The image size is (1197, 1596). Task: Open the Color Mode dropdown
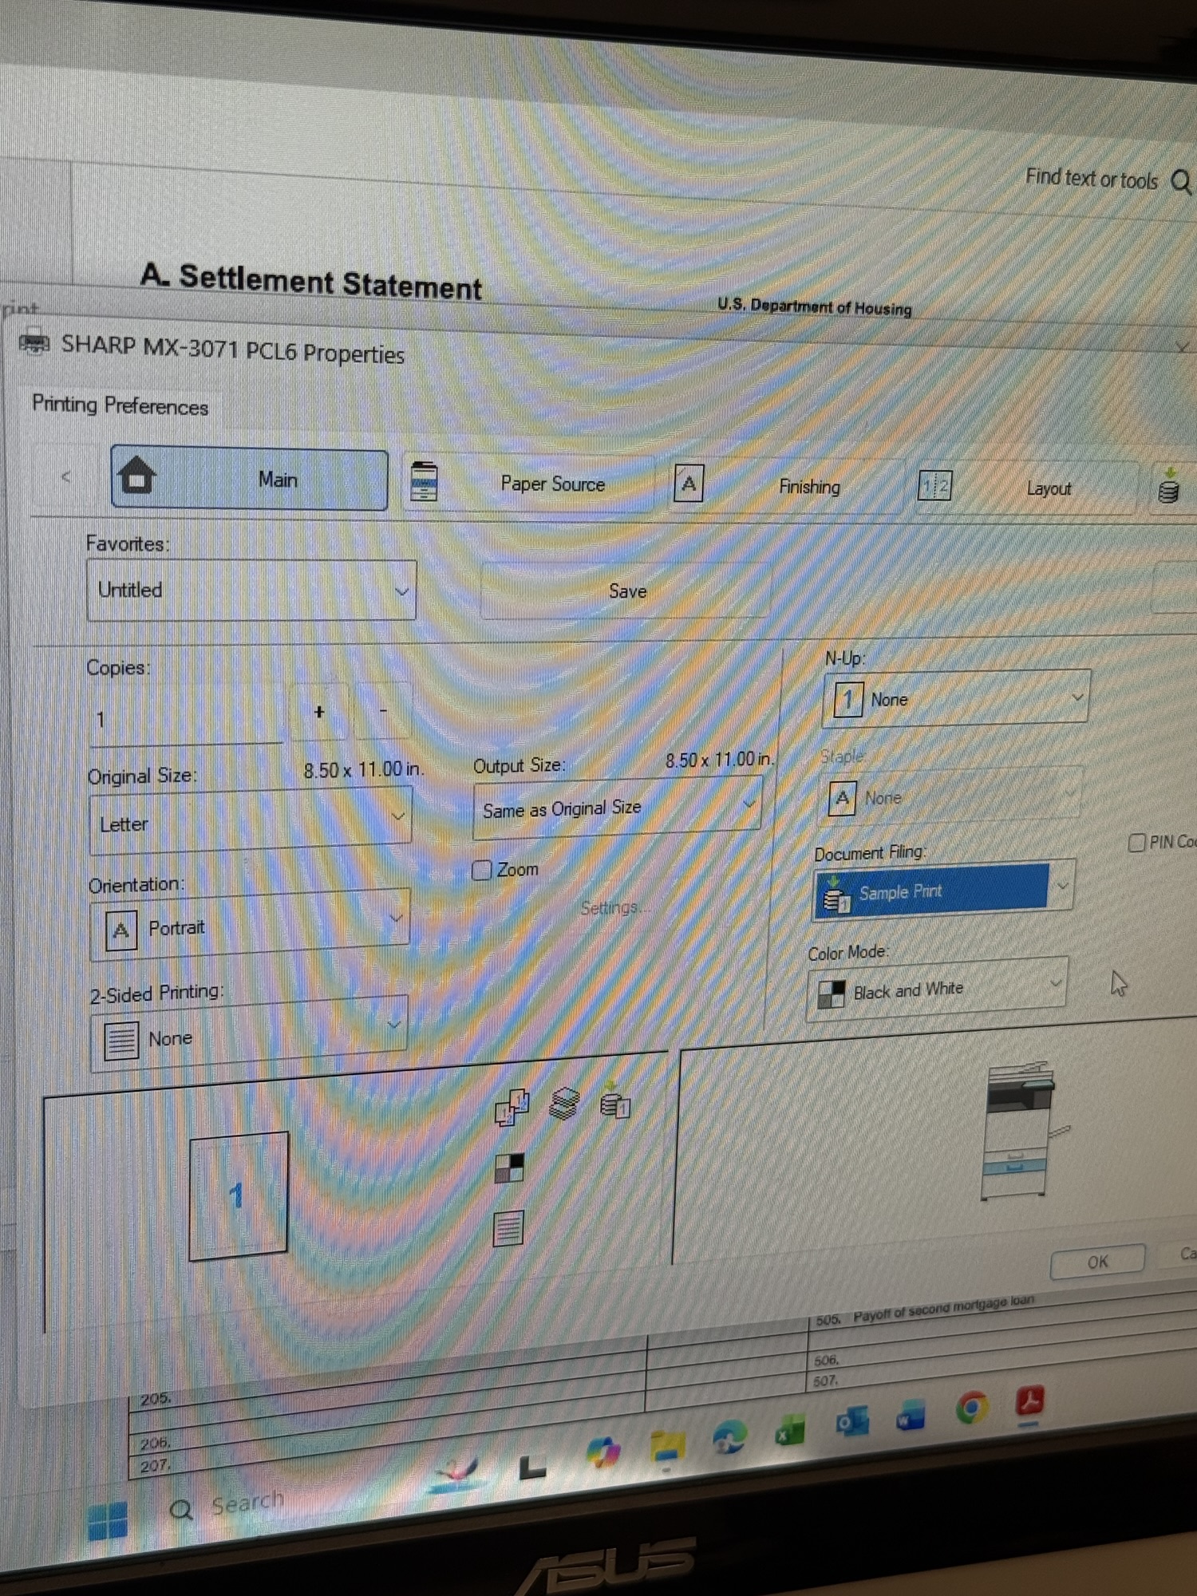[937, 989]
